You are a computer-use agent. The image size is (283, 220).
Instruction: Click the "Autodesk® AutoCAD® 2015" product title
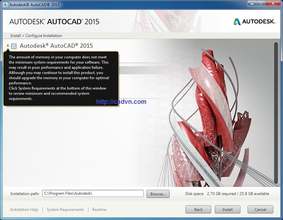tap(56, 46)
